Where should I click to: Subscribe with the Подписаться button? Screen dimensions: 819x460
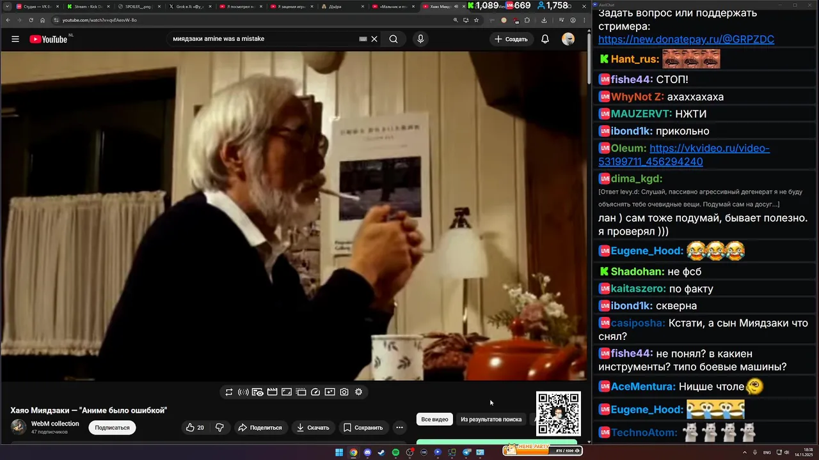tap(112, 427)
